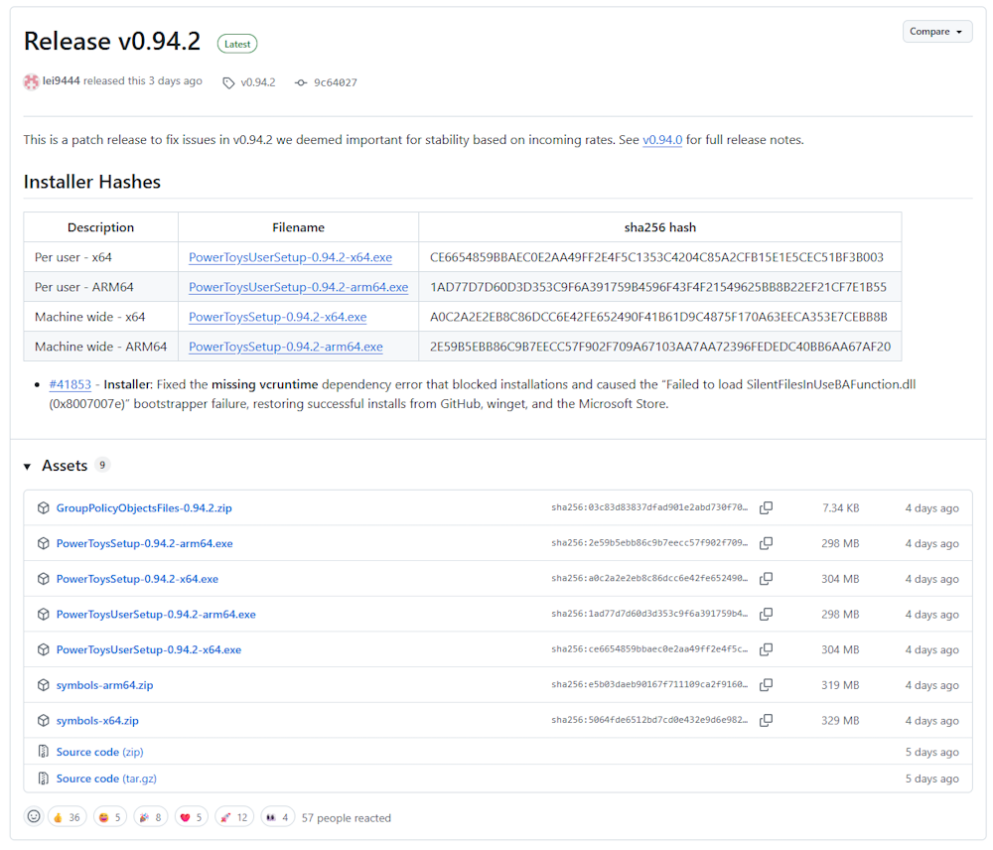Copy sha256 for PowerToysUserSetup-0.94.2-x64.exe asset
The height and width of the screenshot is (850, 993).
tap(766, 649)
